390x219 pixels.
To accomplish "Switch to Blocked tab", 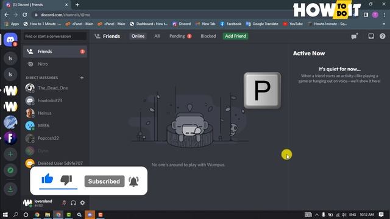I will click(x=208, y=36).
